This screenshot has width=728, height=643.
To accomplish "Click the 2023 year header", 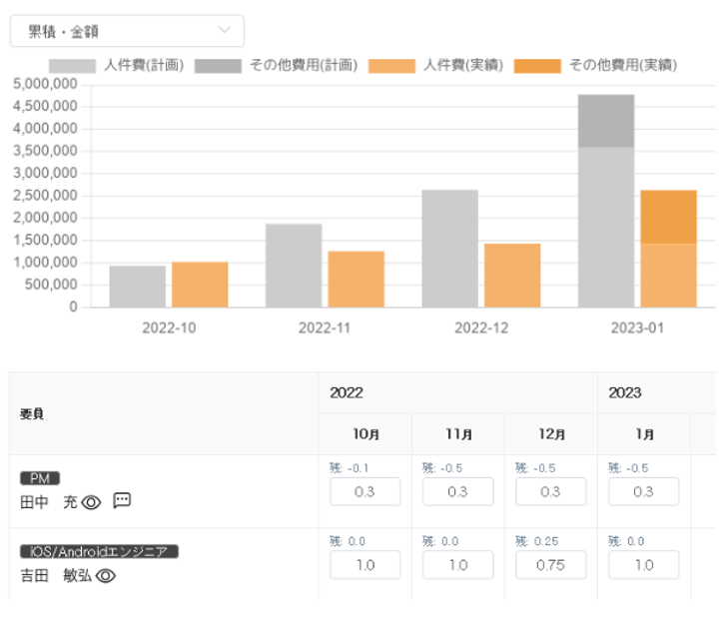I will [x=656, y=392].
